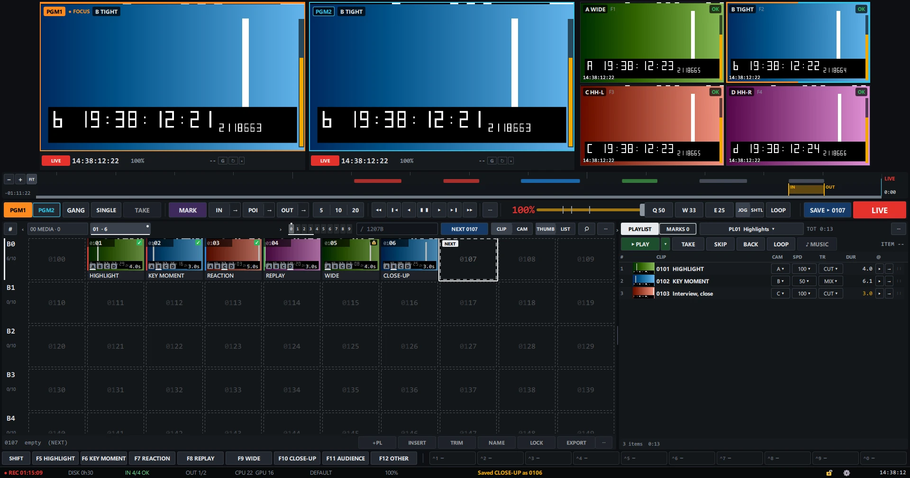Select page 5 of the clip bank
This screenshot has height=478, width=910.
tap(324, 229)
